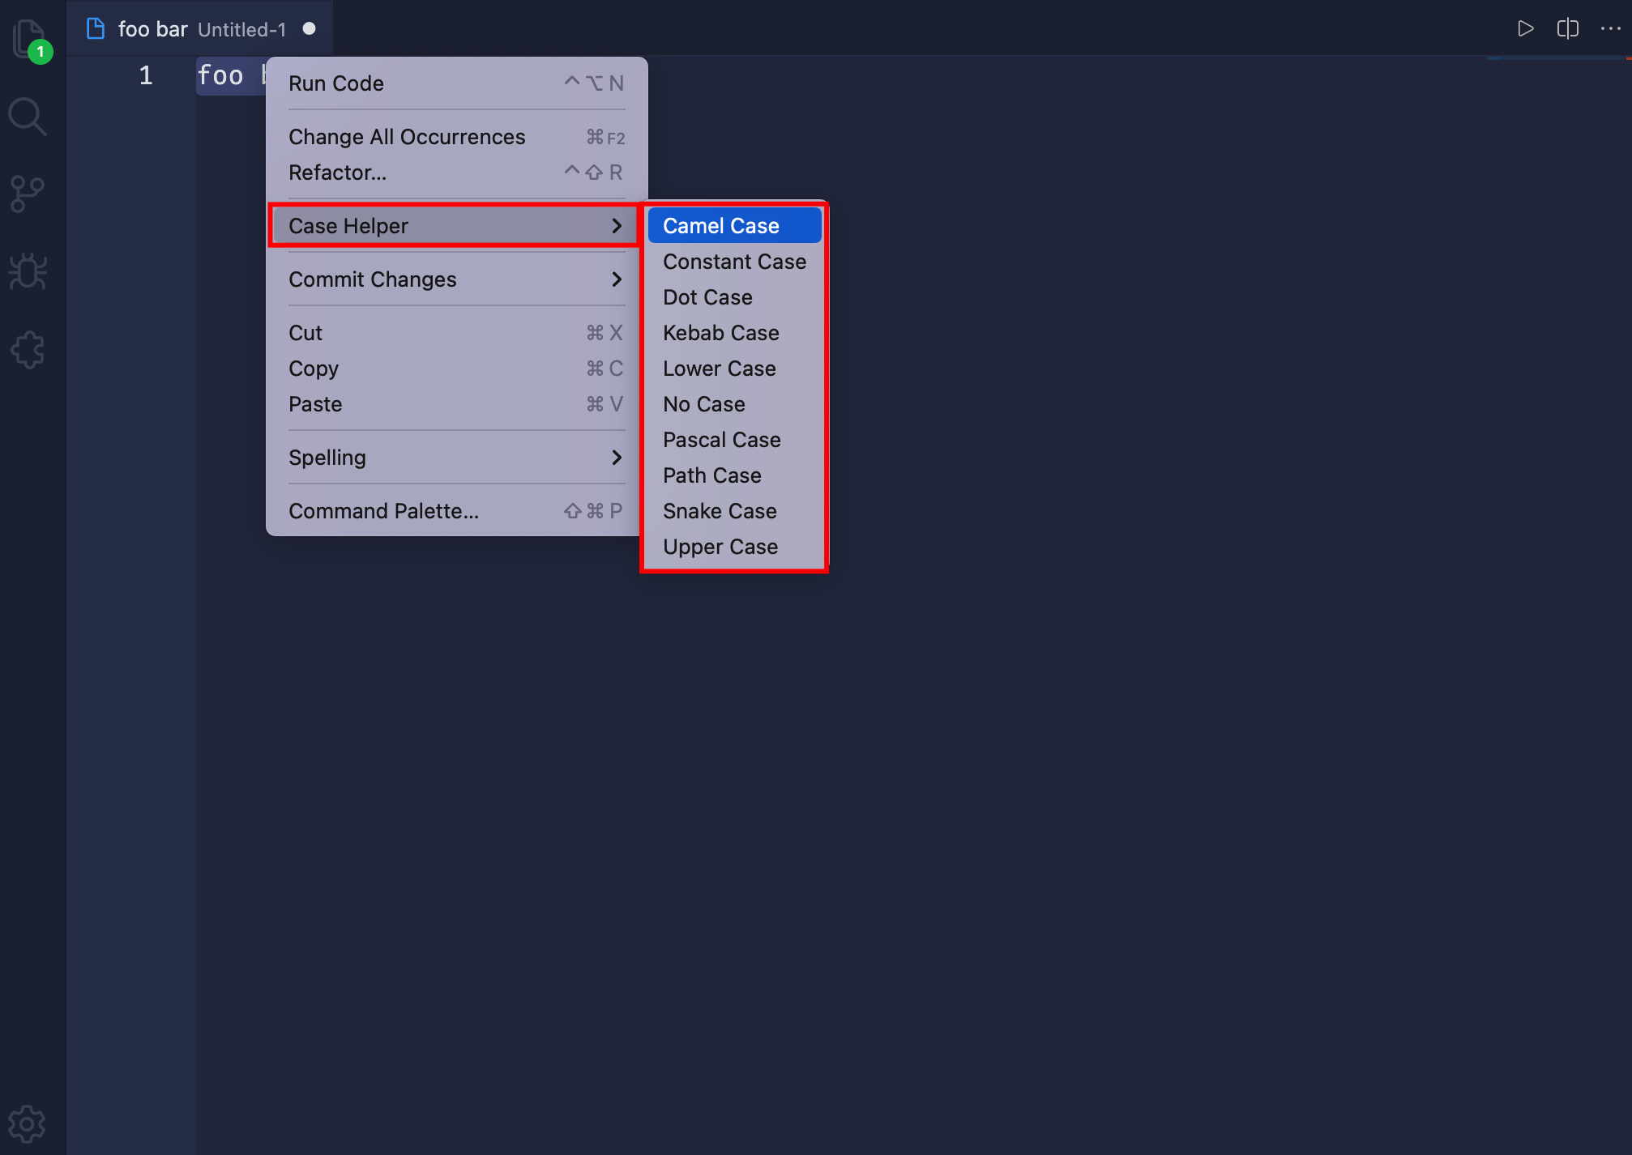The width and height of the screenshot is (1632, 1155).
Task: Click the Copy menu entry
Action: pos(314,369)
